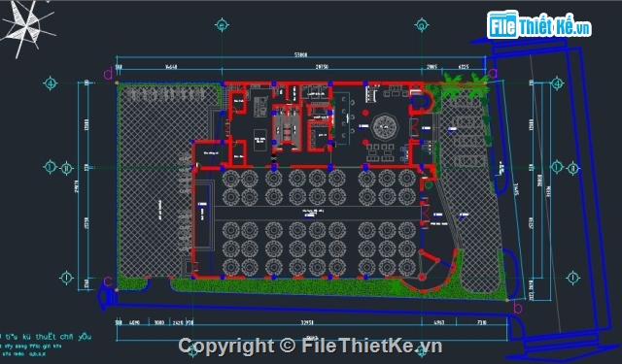
Task: Click the top axis bubble above dimension 16640
Action: [222, 25]
